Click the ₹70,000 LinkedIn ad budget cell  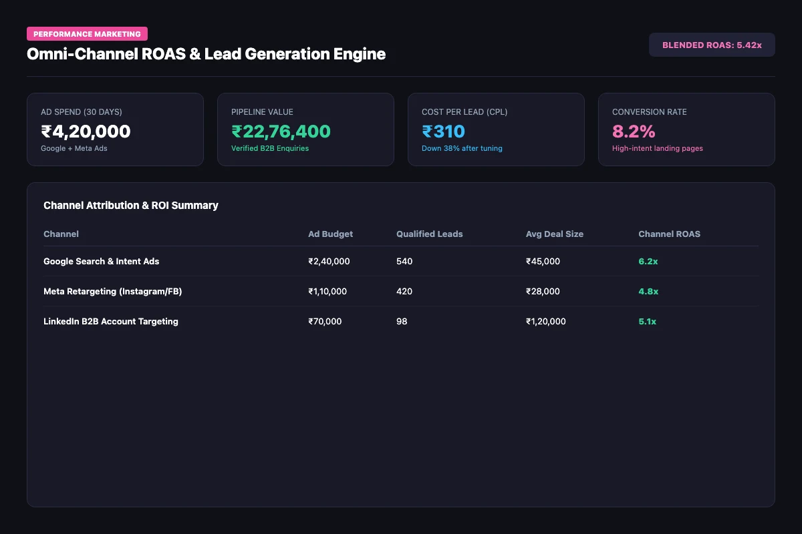325,321
